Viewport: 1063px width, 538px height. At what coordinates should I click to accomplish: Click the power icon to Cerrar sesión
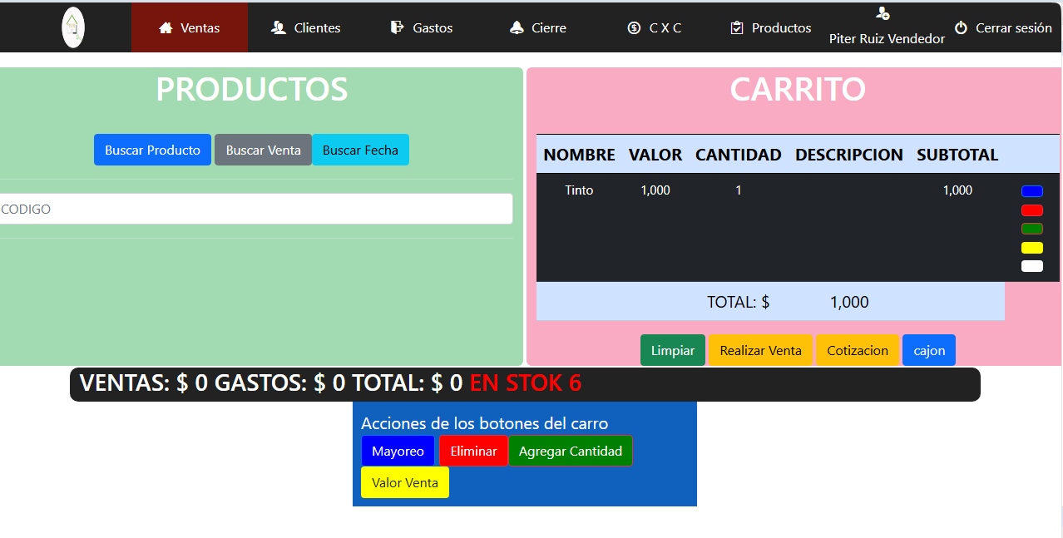961,27
